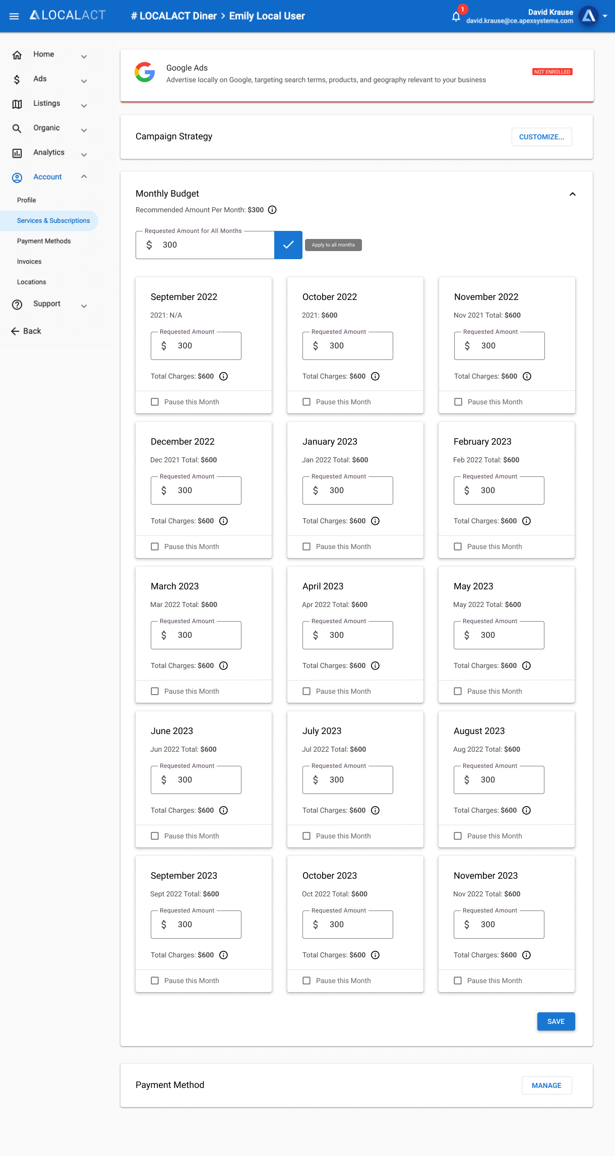Click the Google Ads logo
This screenshot has height=1156, width=615.
pos(145,72)
